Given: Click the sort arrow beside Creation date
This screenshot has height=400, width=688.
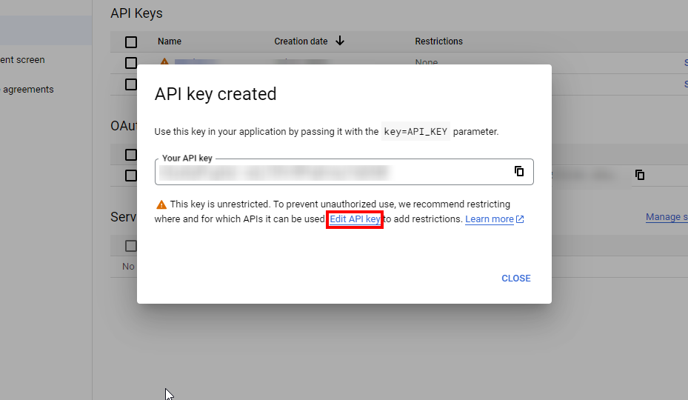Looking at the screenshot, I should [340, 41].
